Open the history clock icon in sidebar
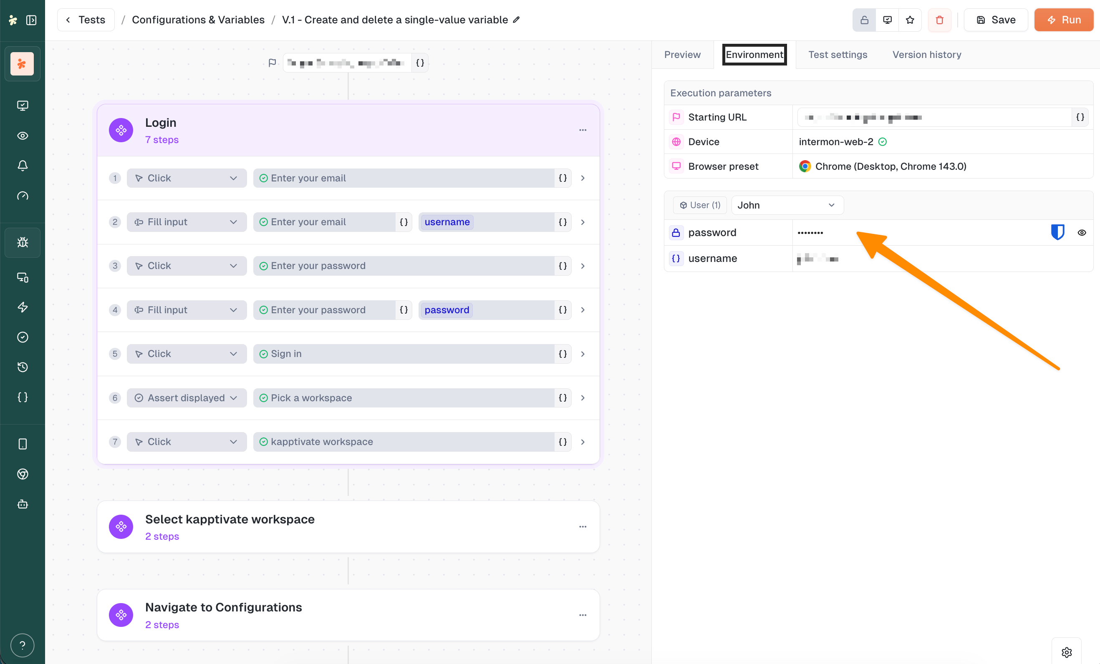 22,367
